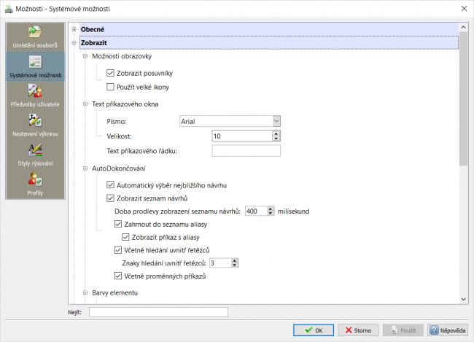The width and height of the screenshot is (474, 342).
Task: Toggle Včetně proměnných příkazů checkbox
Action: point(118,276)
